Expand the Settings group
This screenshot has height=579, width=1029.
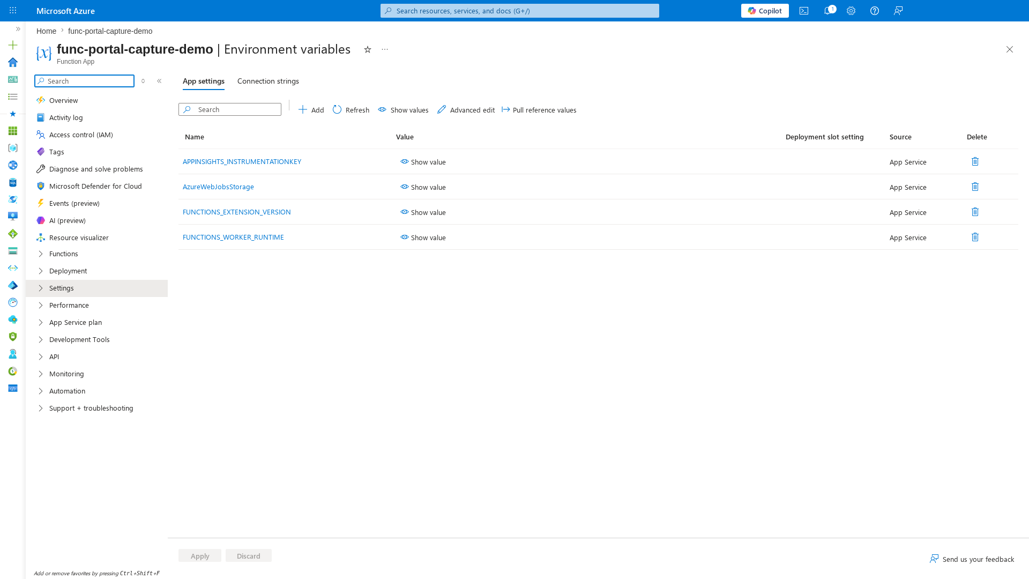click(96, 288)
